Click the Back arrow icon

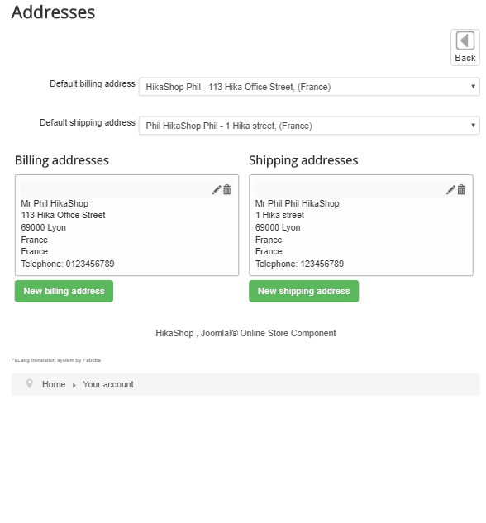tap(465, 40)
